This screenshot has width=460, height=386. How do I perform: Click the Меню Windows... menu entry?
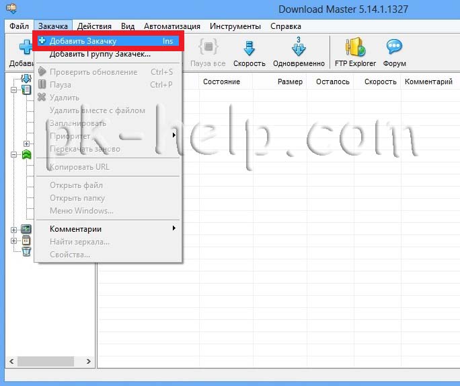pos(108,211)
